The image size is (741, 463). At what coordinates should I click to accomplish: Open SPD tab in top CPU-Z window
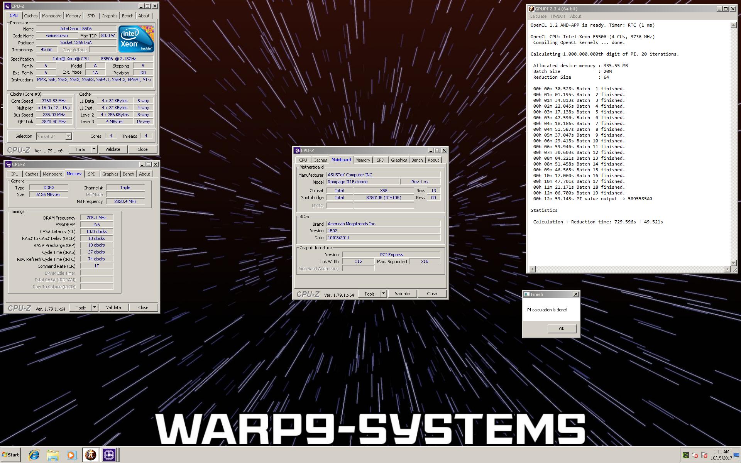[91, 16]
